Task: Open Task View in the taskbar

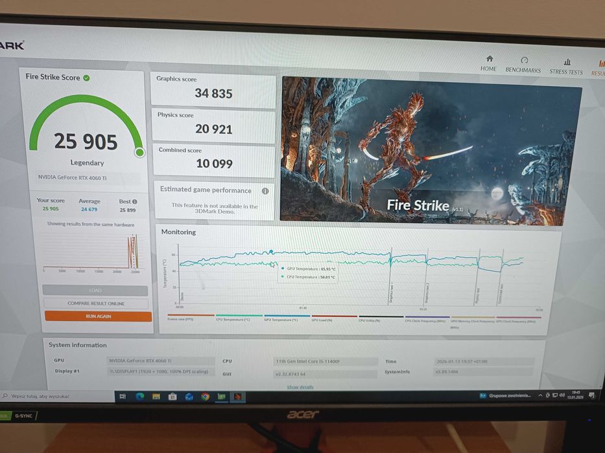Action: [x=123, y=396]
